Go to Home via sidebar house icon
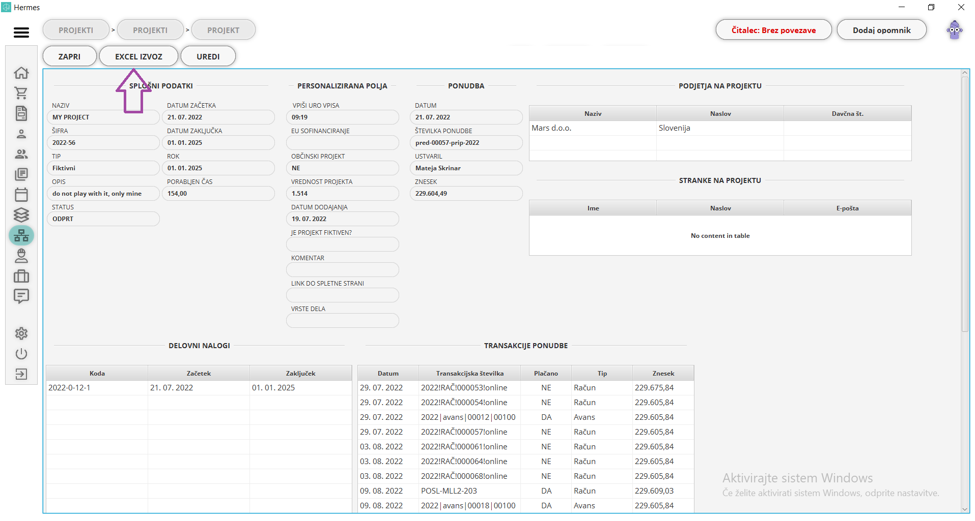This screenshot has height=521, width=975. [21, 73]
